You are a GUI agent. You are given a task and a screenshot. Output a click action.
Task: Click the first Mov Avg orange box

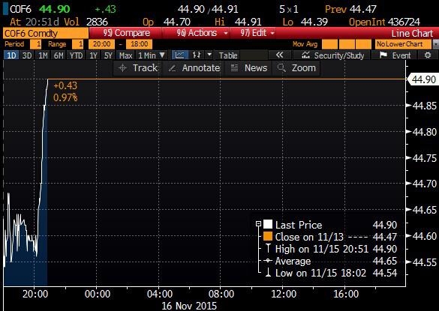coord(329,44)
